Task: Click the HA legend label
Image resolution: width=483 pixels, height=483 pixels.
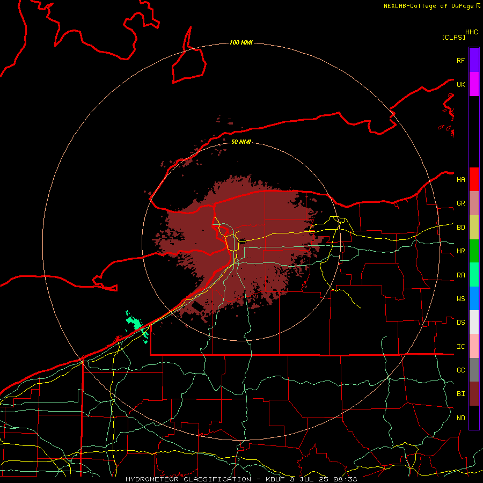Action: tap(460, 180)
